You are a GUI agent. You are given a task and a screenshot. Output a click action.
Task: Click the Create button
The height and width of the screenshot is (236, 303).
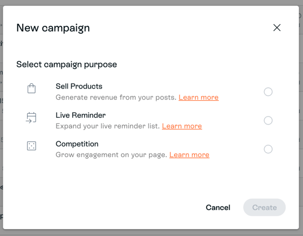[x=265, y=207]
